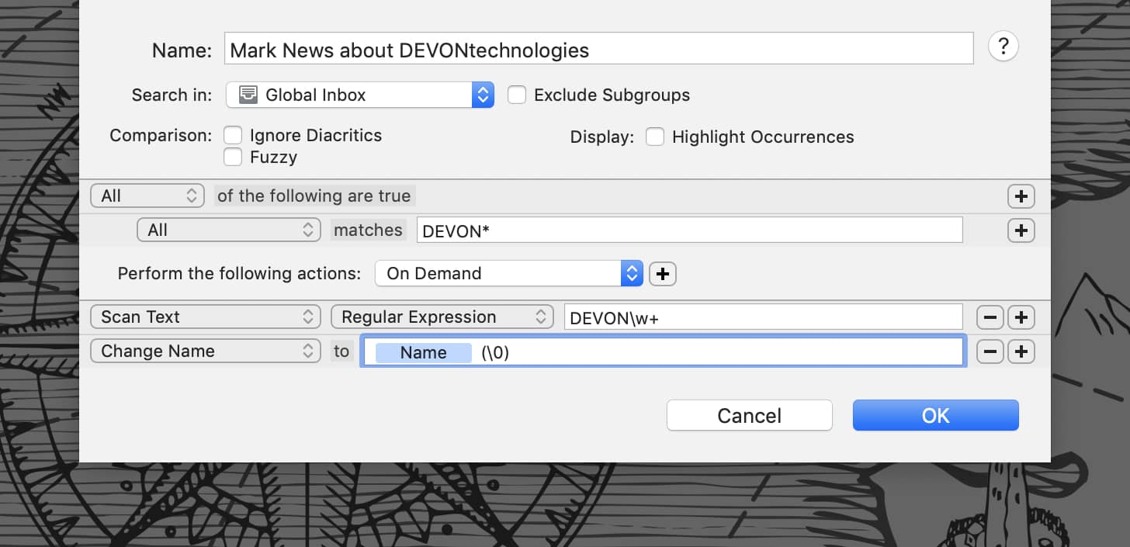Open the Change Name action dropdown

(x=206, y=351)
